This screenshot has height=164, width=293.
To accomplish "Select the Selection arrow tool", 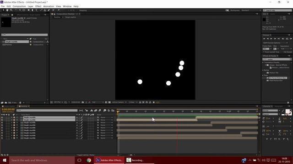I will [x=3, y=10].
